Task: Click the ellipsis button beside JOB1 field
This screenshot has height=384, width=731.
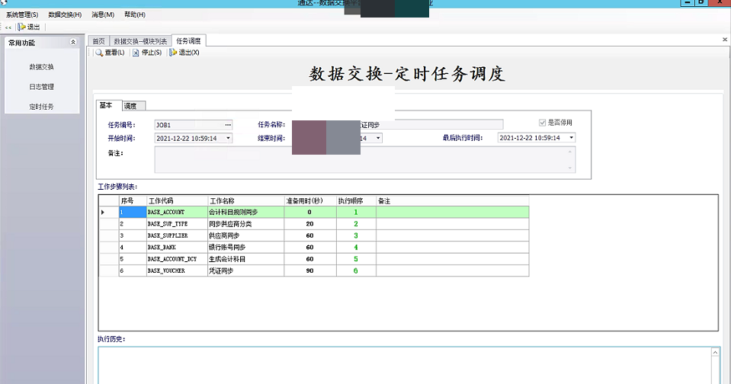Action: (227, 124)
